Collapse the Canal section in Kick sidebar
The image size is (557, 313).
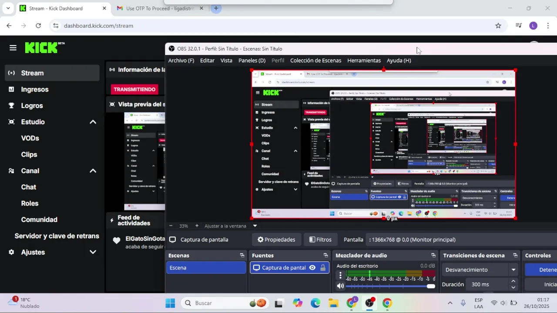pyautogui.click(x=93, y=171)
